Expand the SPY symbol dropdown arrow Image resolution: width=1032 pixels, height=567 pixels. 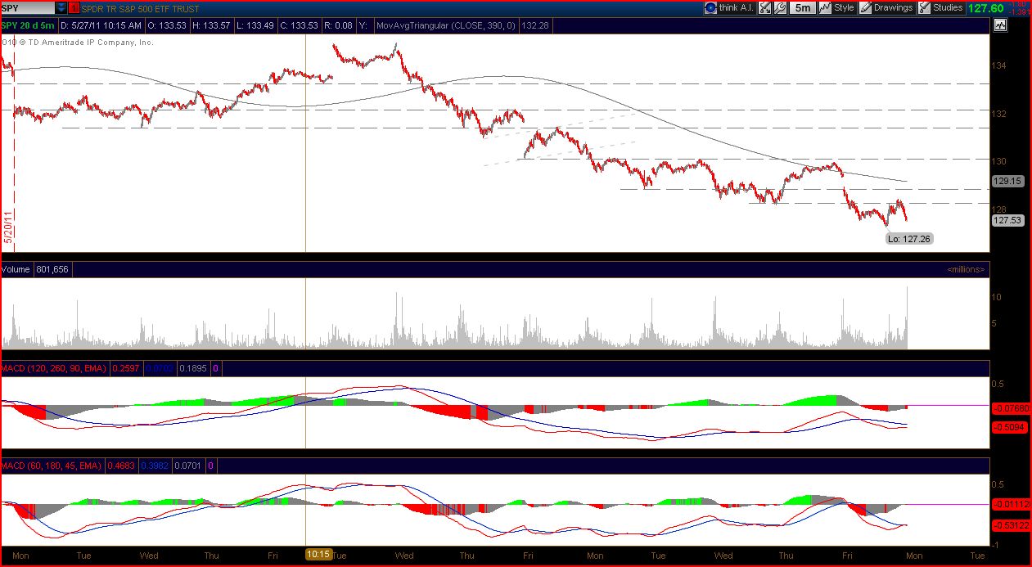[61, 8]
